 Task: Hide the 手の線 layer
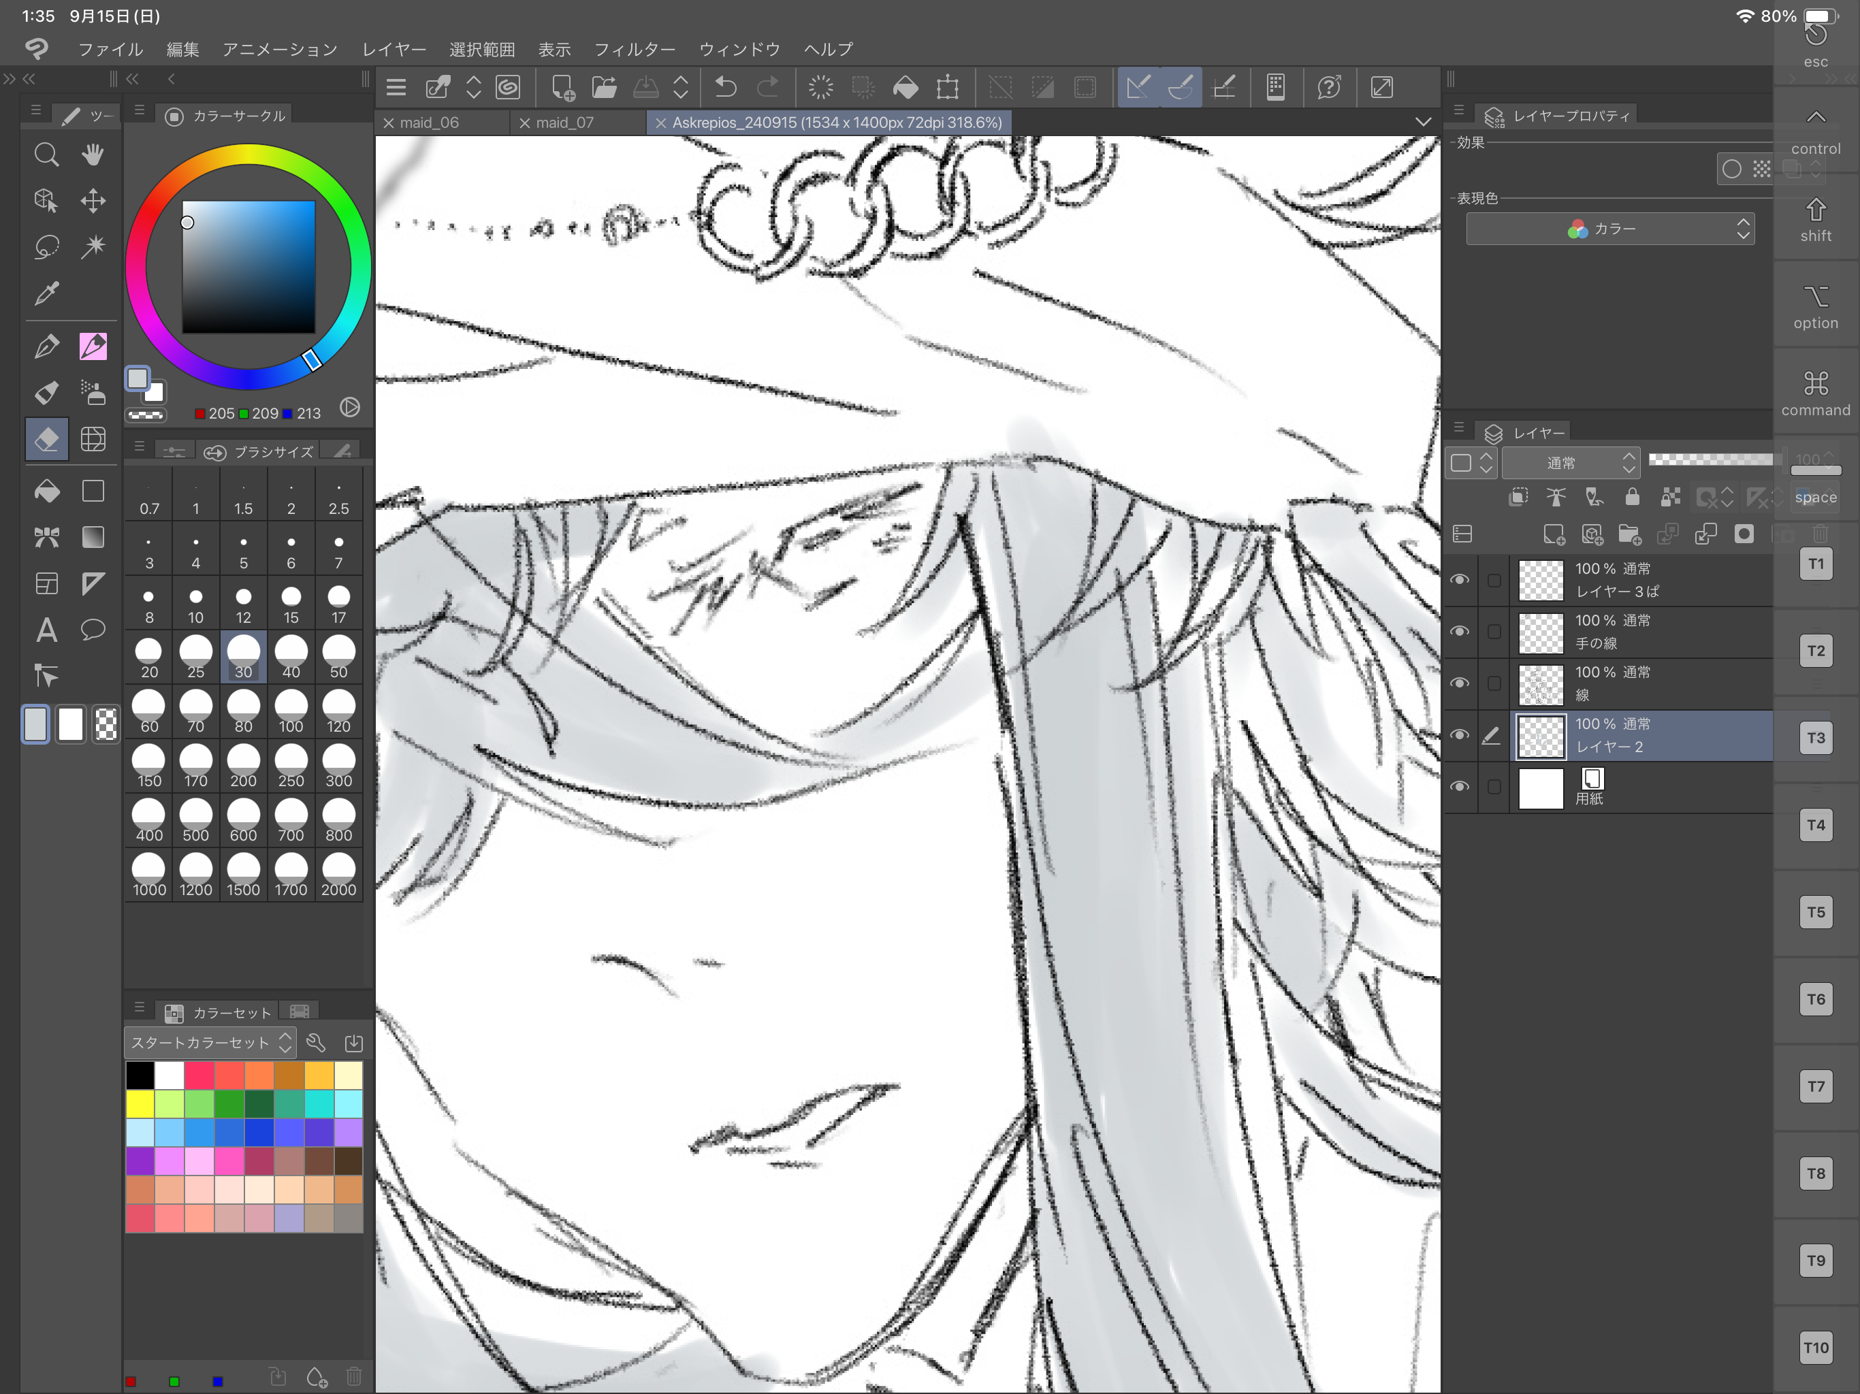coord(1460,632)
